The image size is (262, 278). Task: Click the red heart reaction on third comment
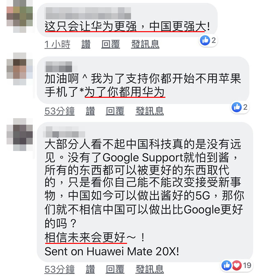pyautogui.click(x=237, y=266)
